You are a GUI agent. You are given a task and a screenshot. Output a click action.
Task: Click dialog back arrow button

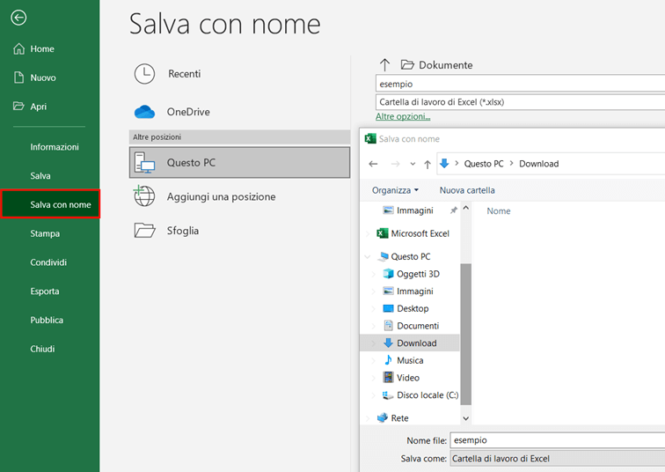(373, 164)
